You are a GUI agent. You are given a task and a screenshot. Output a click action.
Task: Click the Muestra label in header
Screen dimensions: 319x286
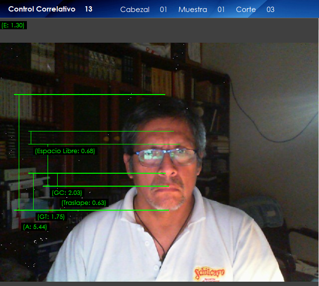click(x=192, y=10)
